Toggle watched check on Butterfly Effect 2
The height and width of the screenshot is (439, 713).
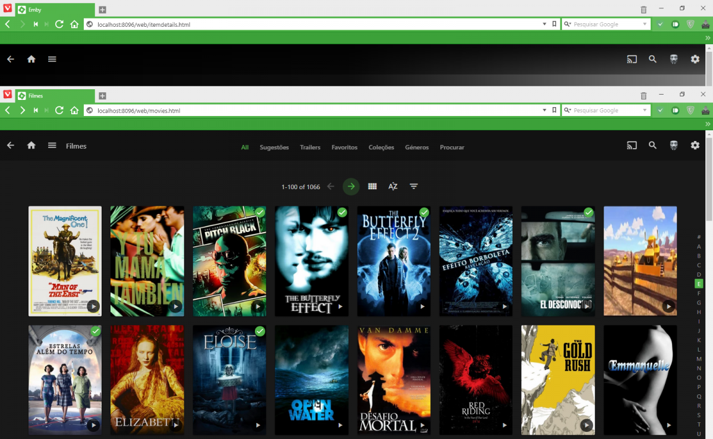(x=424, y=212)
